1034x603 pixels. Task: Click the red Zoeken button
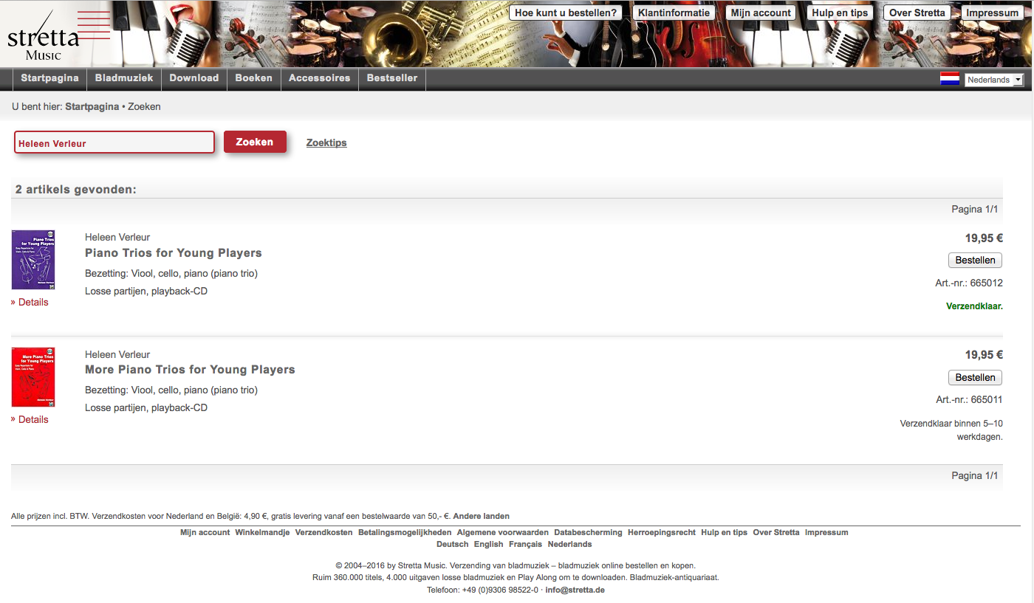point(255,142)
